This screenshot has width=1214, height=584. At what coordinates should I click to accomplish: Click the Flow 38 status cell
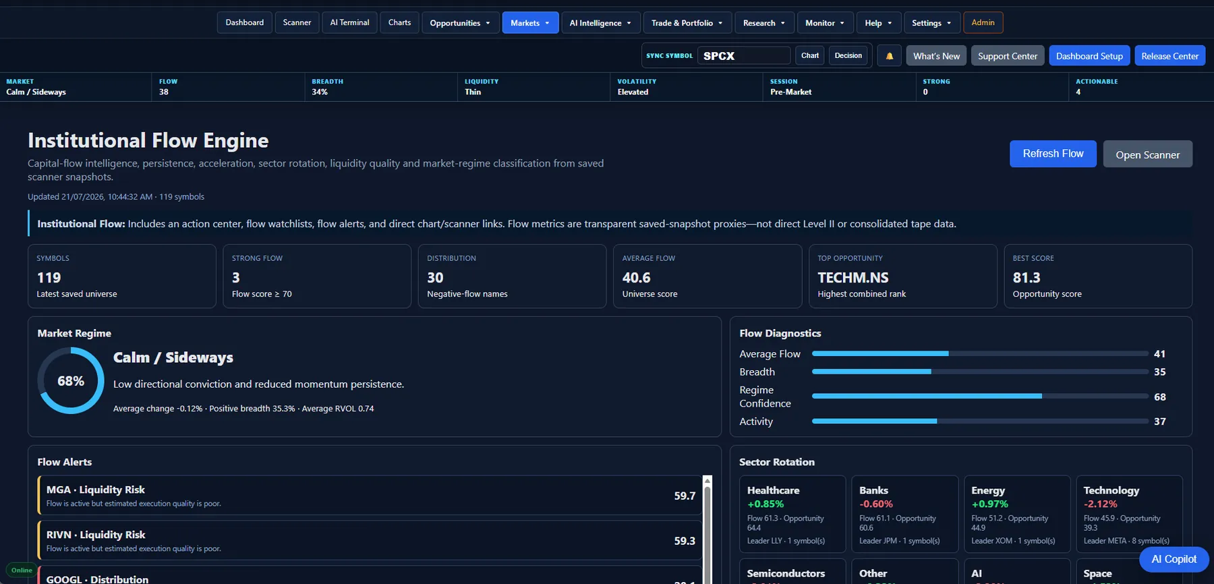[x=228, y=87]
